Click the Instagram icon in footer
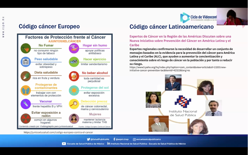Image resolution: width=248 pixels, height=155 pixels. pos(134,139)
